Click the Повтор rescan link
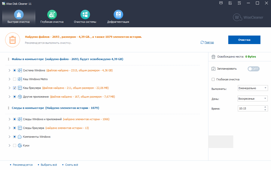The image size is (271, 170). 209,42
